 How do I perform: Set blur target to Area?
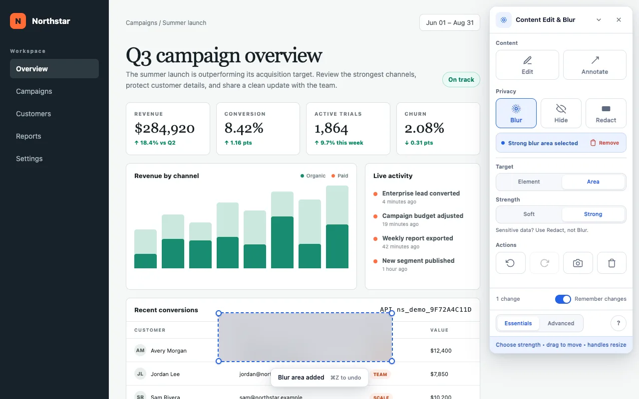click(x=593, y=182)
